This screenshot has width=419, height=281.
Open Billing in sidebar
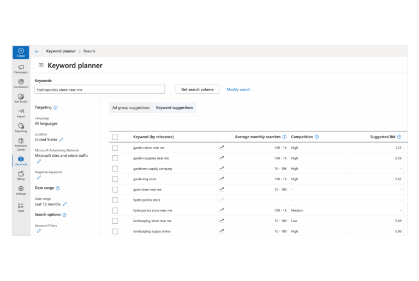(21, 176)
